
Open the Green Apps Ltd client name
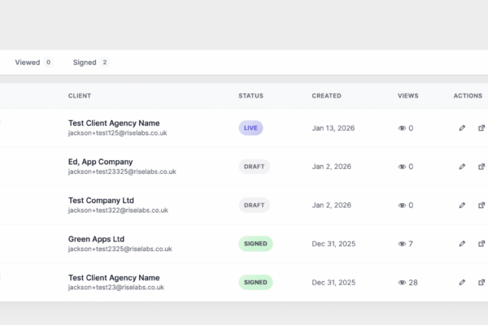(96, 239)
